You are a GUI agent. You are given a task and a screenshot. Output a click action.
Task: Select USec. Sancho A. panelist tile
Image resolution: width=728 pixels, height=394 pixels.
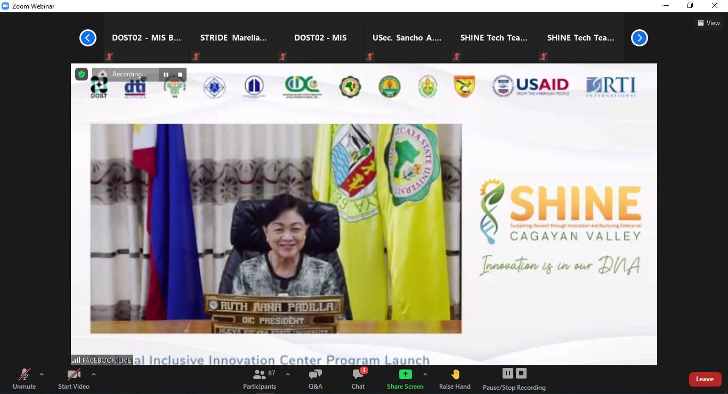pyautogui.click(x=407, y=38)
